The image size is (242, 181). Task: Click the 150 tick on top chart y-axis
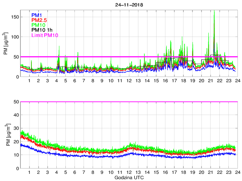coord(15,17)
